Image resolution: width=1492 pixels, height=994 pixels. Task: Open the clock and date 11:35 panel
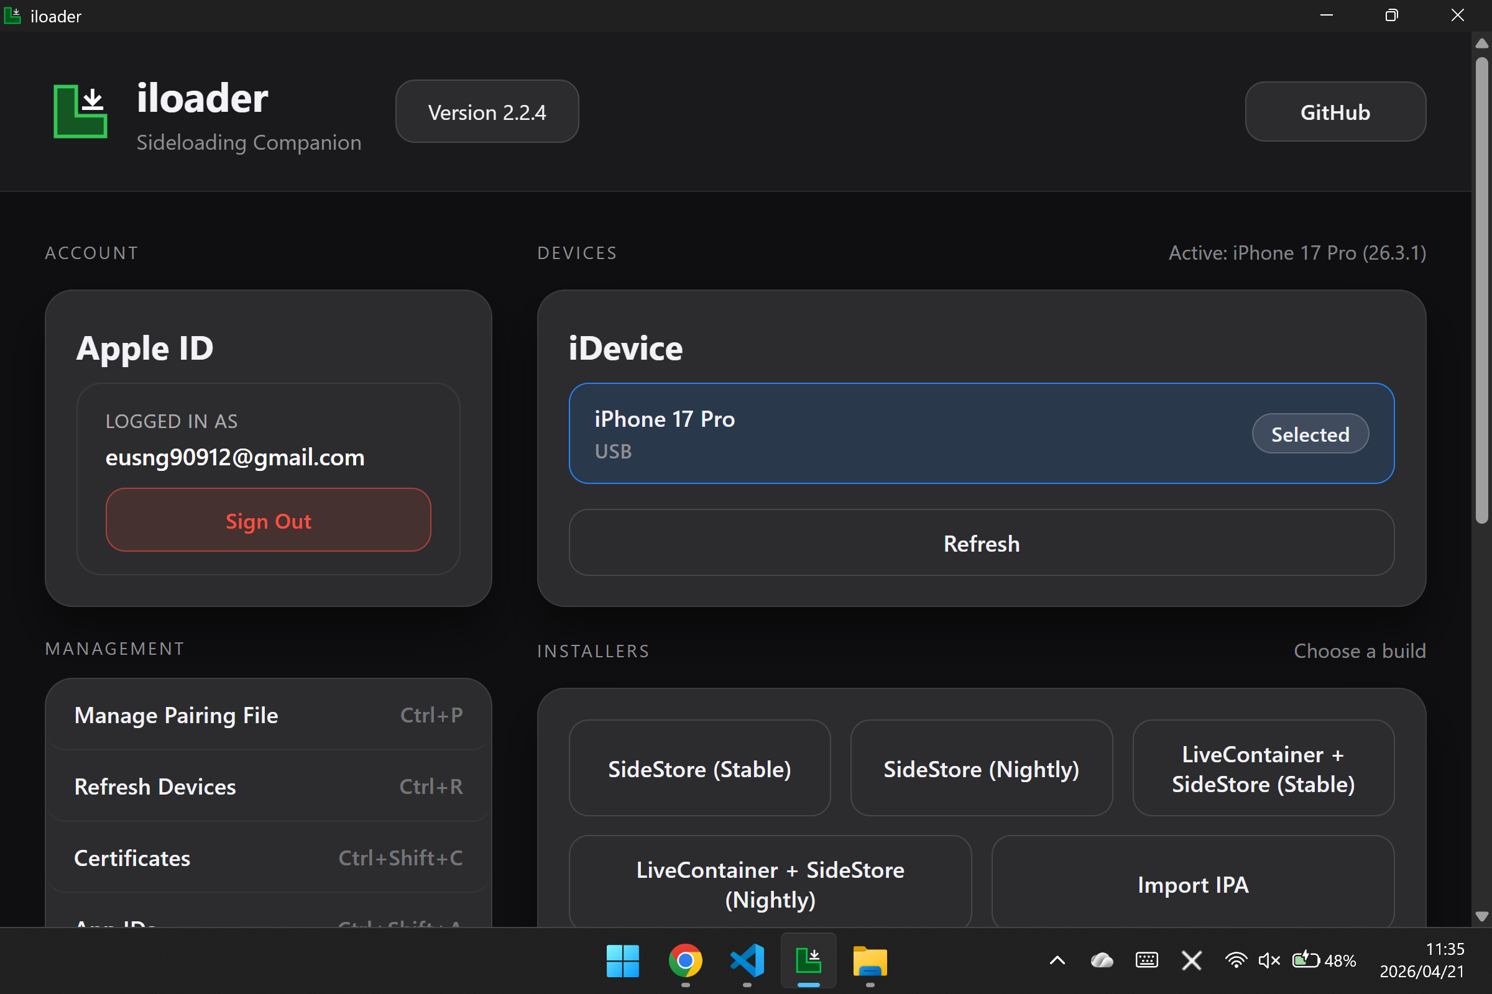pos(1422,960)
